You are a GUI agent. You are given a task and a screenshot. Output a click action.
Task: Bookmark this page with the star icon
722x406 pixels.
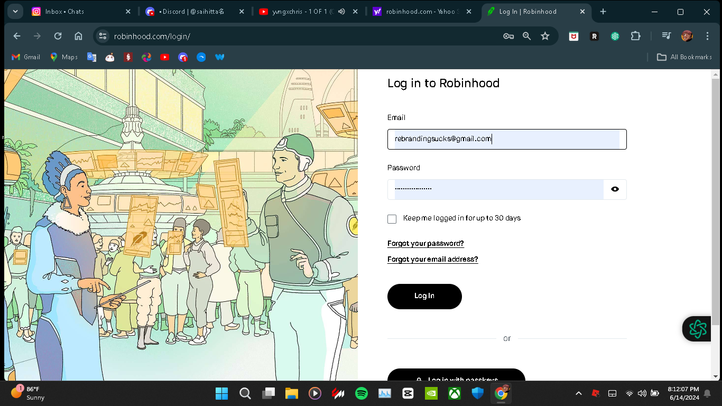[x=545, y=36]
